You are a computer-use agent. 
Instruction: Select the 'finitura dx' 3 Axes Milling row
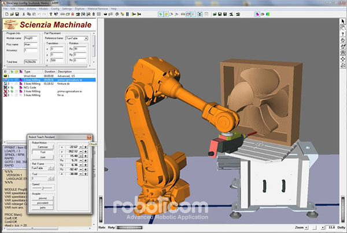point(49,84)
